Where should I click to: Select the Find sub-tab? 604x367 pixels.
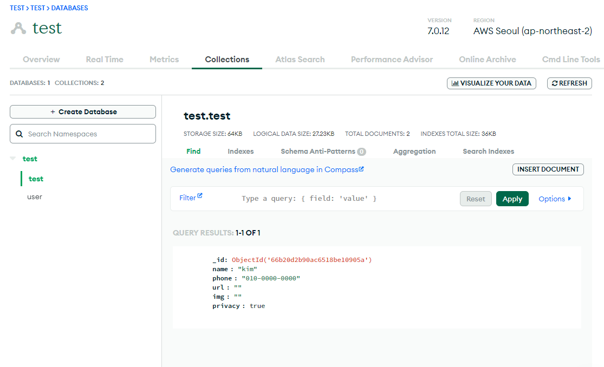tap(193, 152)
